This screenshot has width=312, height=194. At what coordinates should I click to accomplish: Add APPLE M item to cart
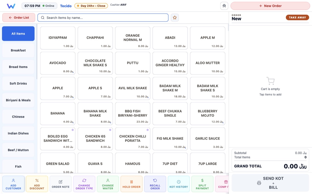[208, 38]
